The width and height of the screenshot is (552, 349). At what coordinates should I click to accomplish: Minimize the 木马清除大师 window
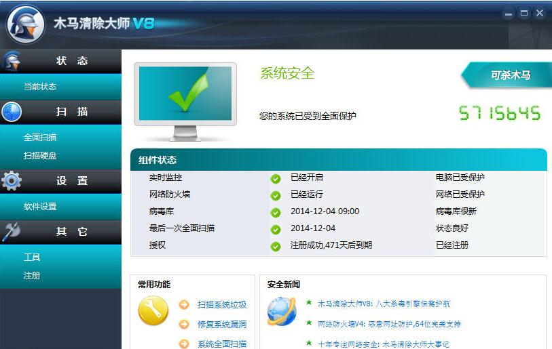click(x=509, y=14)
